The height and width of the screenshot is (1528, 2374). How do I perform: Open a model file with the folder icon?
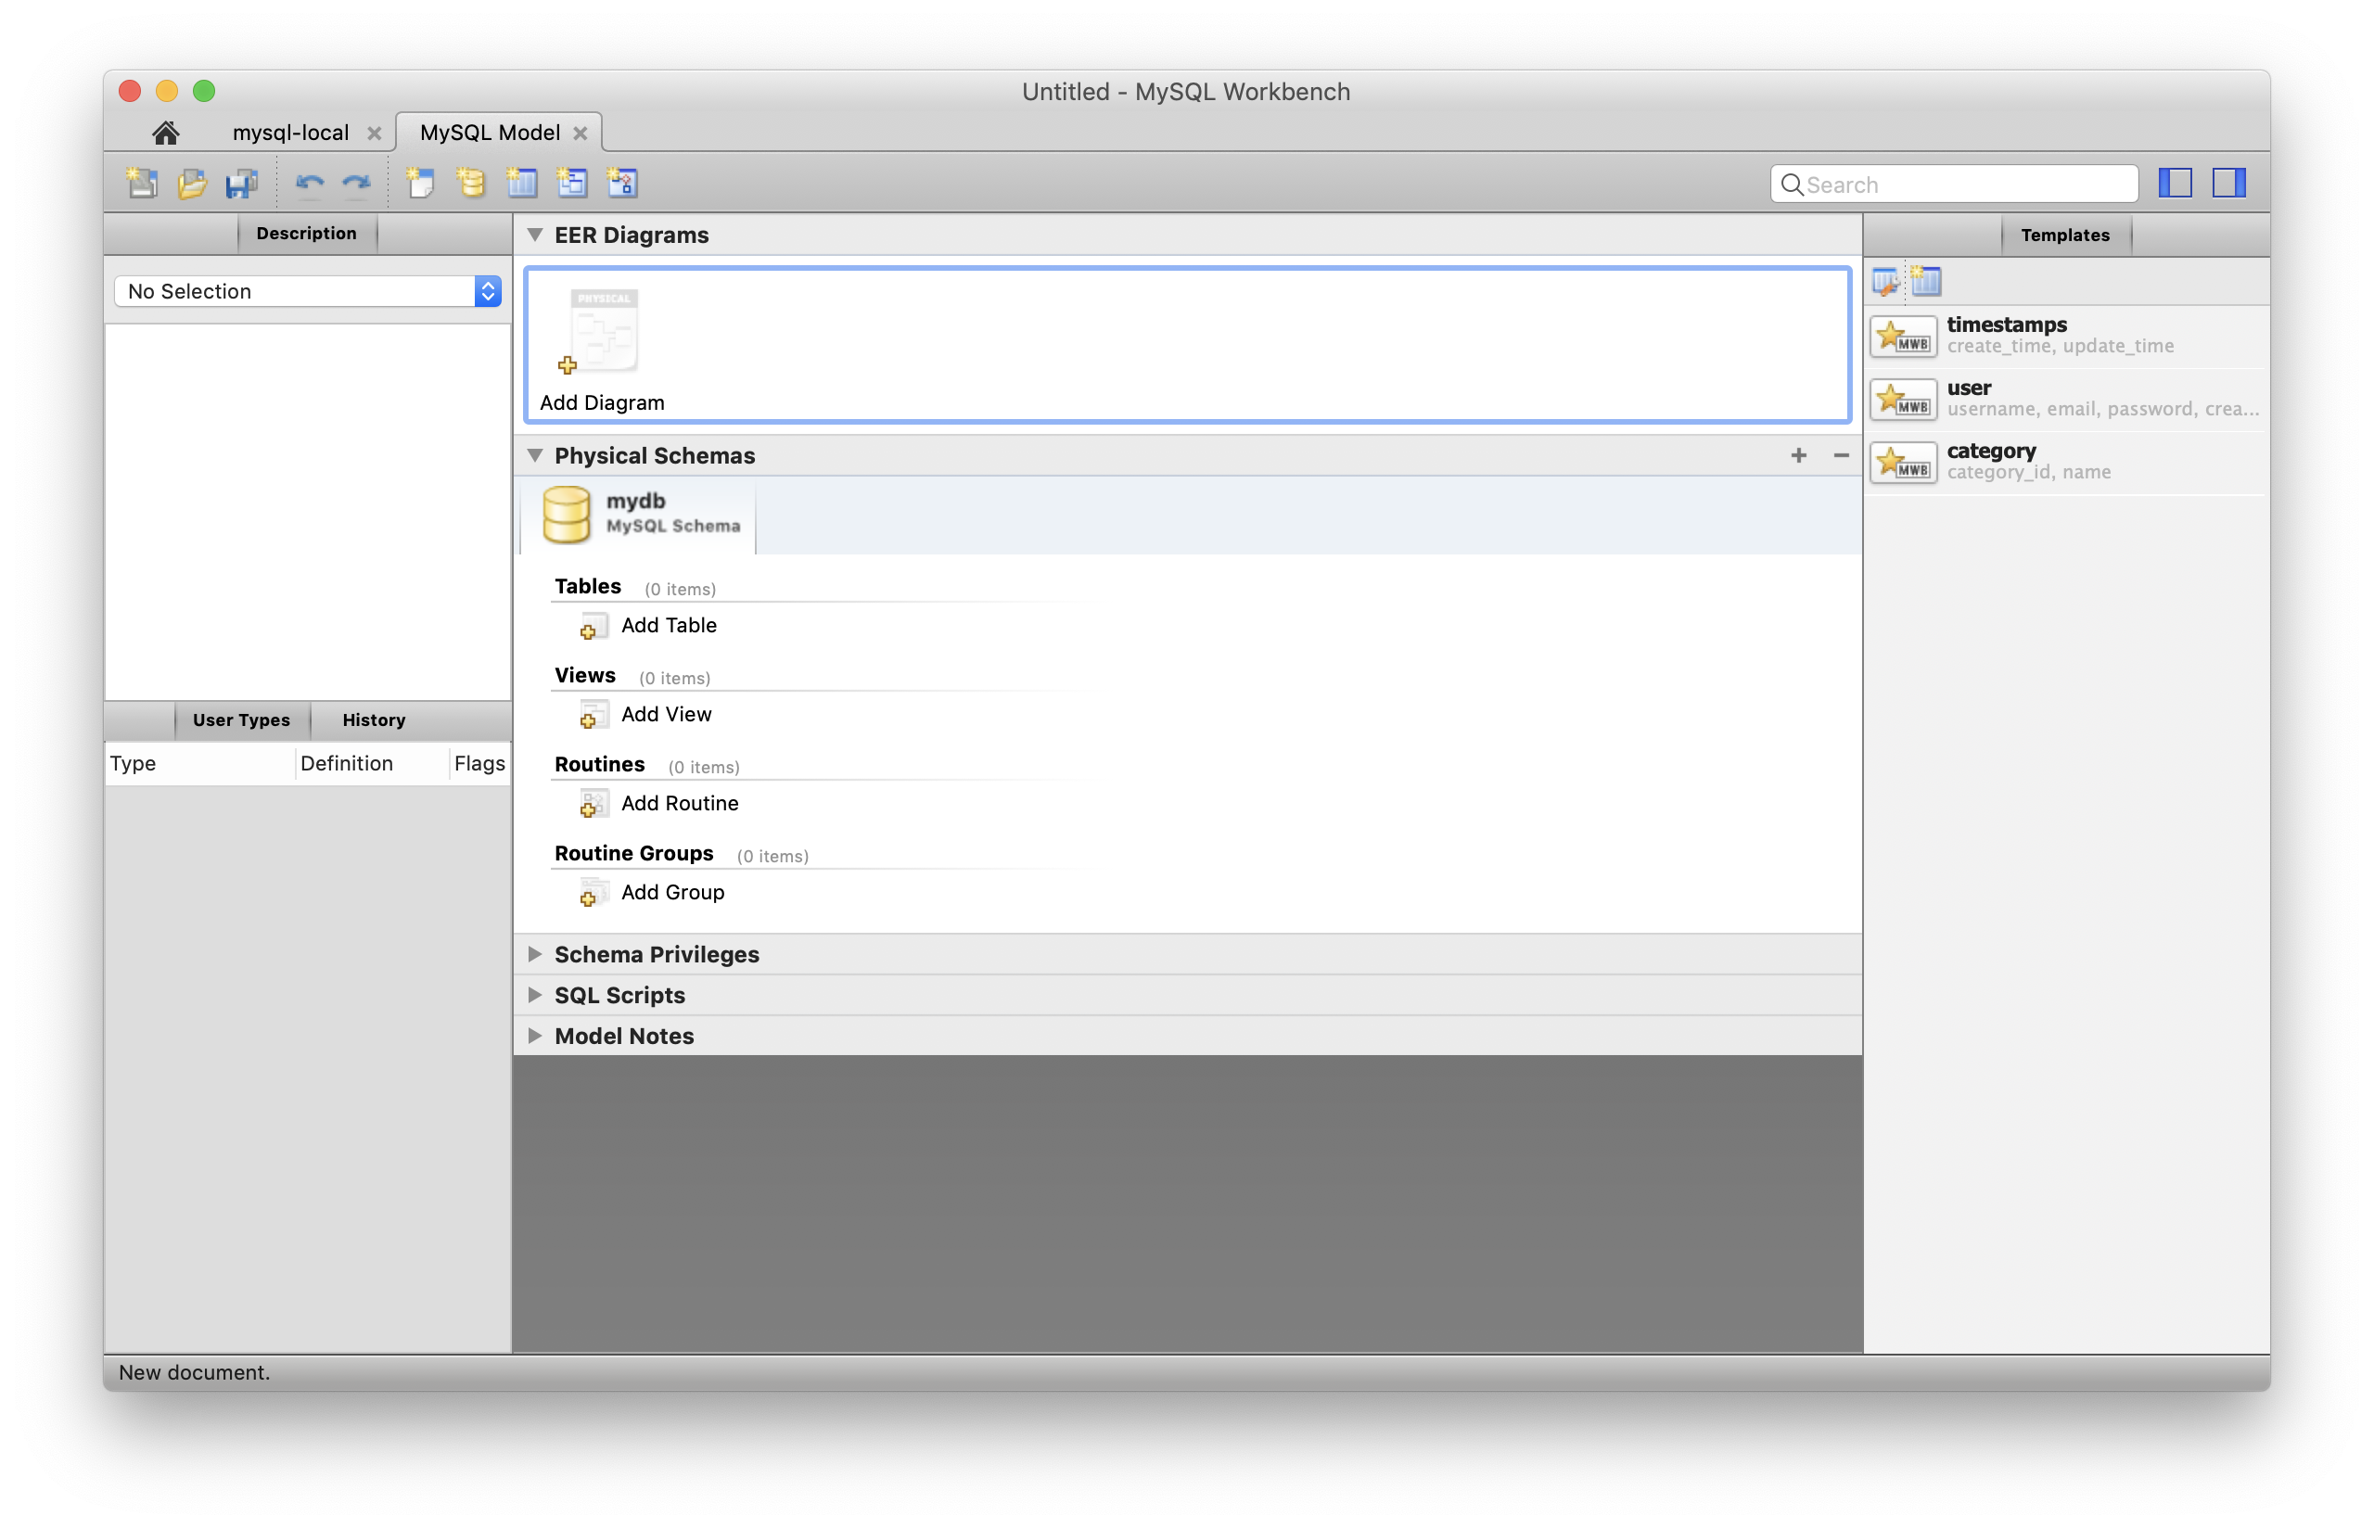point(191,183)
